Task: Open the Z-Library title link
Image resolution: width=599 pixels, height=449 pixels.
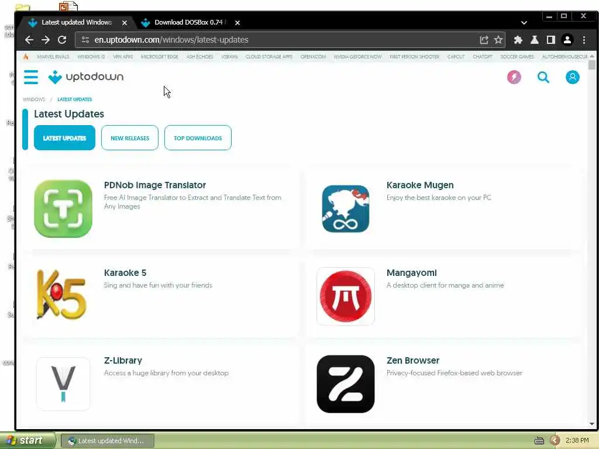Action: 123,360
